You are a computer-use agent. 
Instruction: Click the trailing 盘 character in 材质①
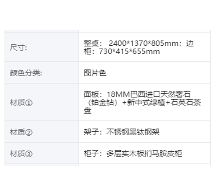pos(88,111)
